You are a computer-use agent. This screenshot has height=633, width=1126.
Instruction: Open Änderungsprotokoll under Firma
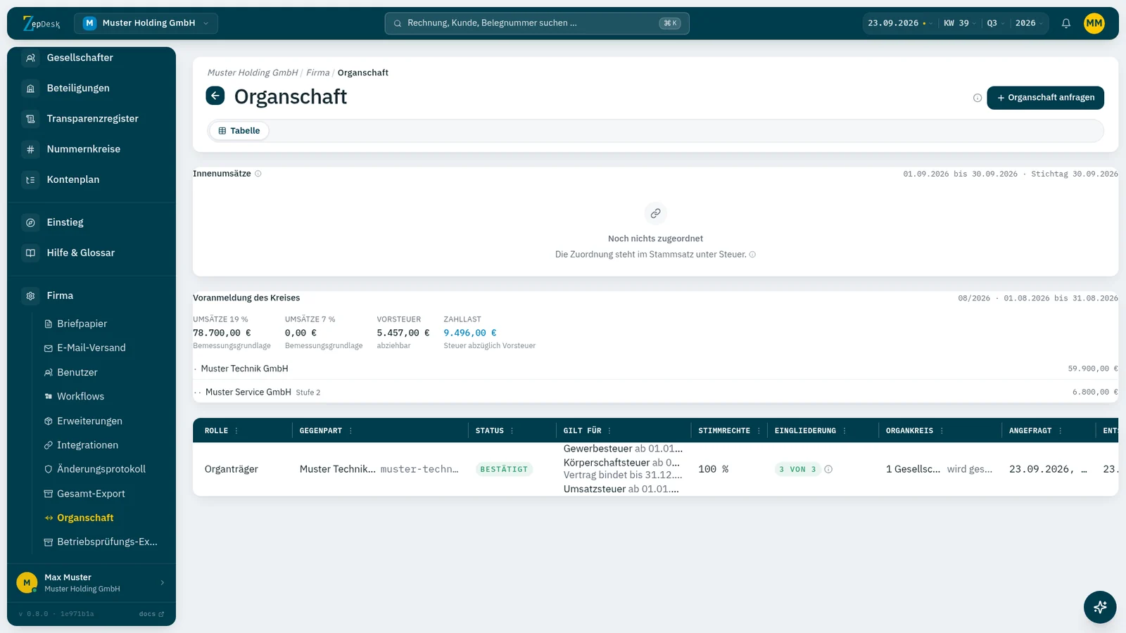101,469
